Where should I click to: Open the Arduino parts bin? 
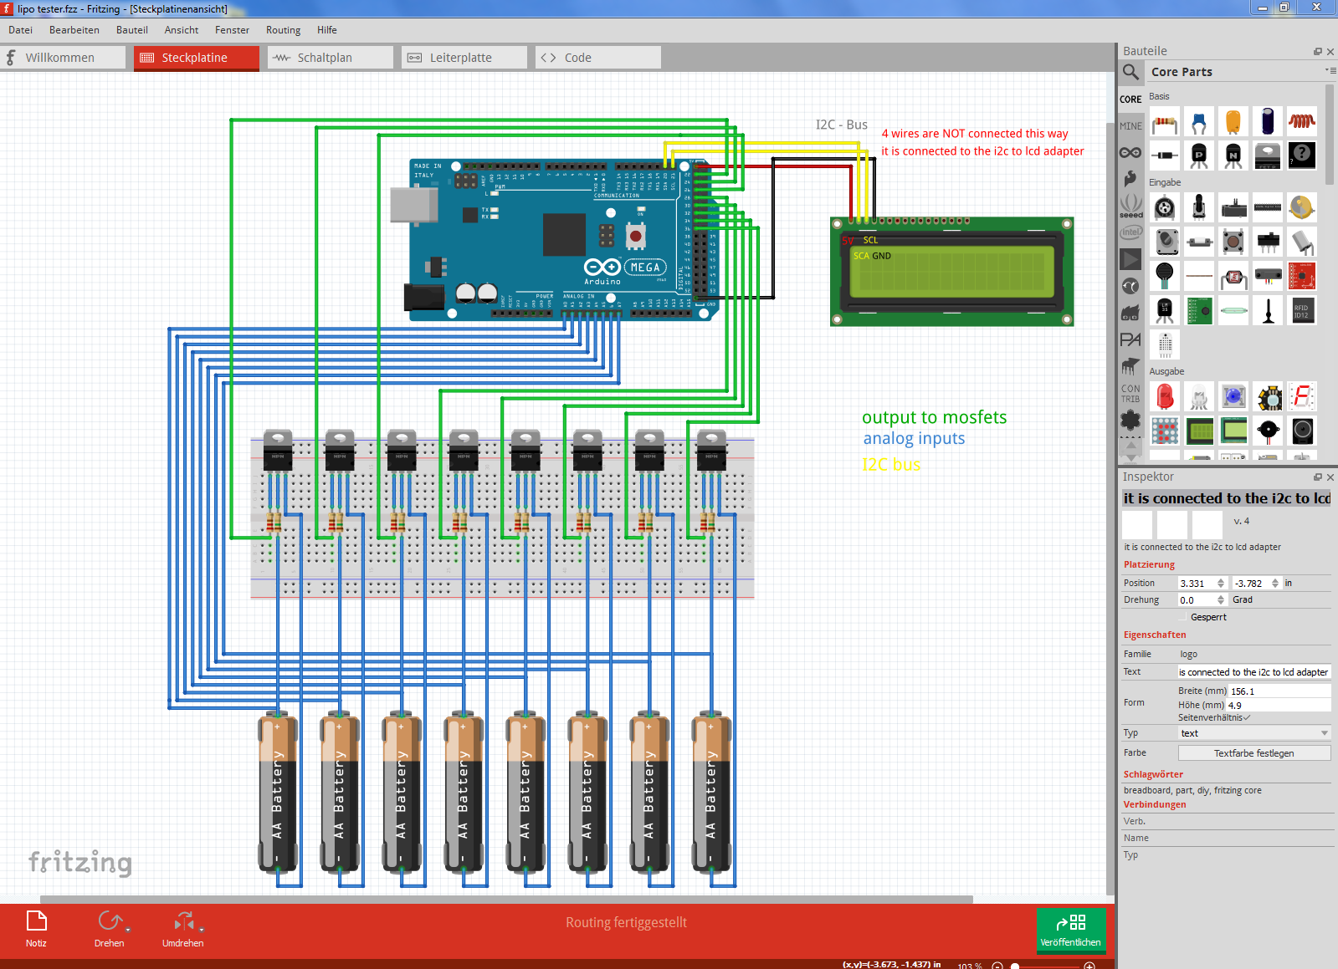[x=1130, y=153]
